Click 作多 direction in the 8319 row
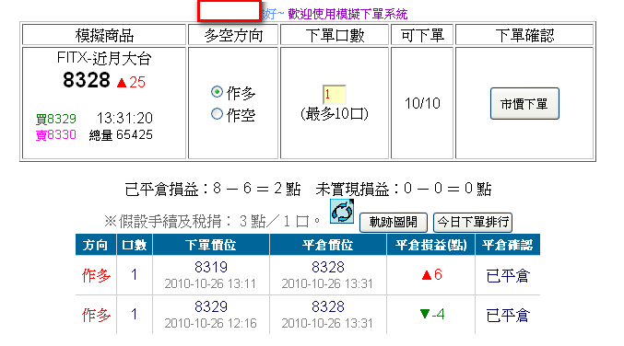Image resolution: width=624 pixels, height=346 pixels. (x=96, y=275)
